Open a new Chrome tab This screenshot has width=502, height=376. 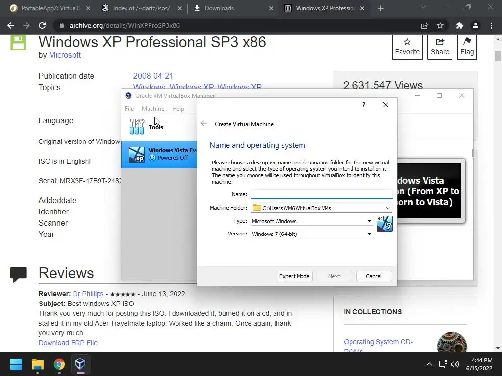(x=380, y=8)
